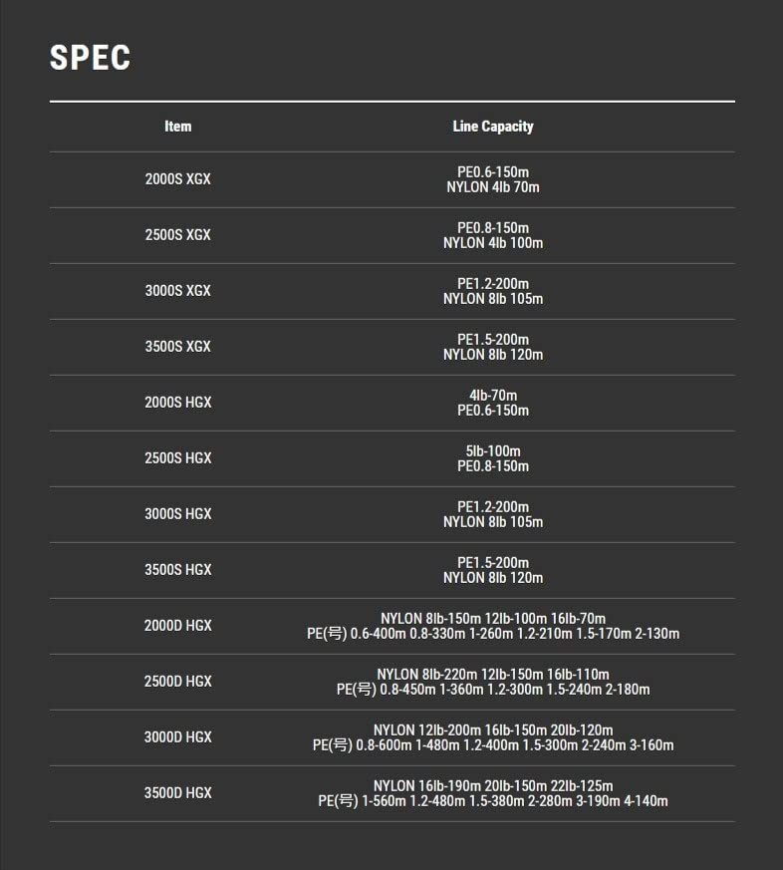This screenshot has width=783, height=870.
Task: Click the 5lb-100m line capacity text
Action: coord(493,450)
